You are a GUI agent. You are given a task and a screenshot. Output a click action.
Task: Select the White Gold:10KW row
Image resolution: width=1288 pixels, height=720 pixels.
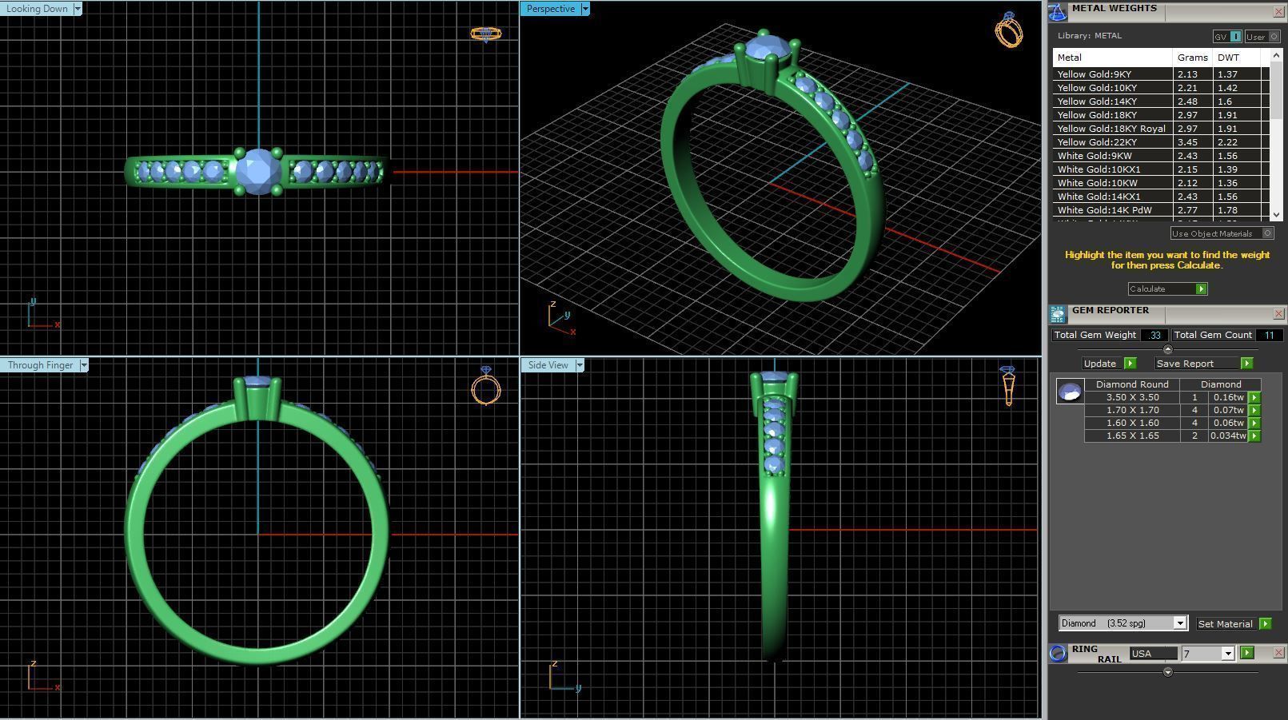point(1161,182)
